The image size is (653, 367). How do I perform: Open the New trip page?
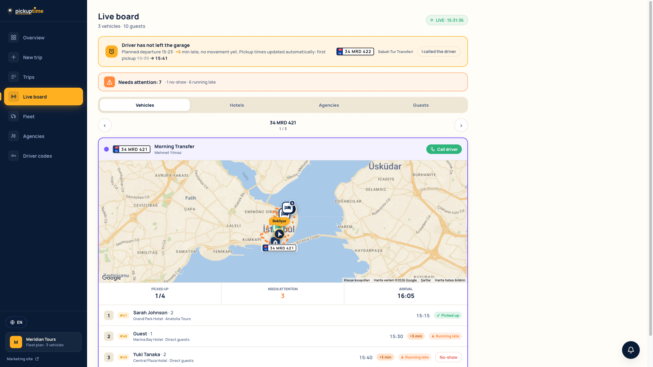pos(44,57)
